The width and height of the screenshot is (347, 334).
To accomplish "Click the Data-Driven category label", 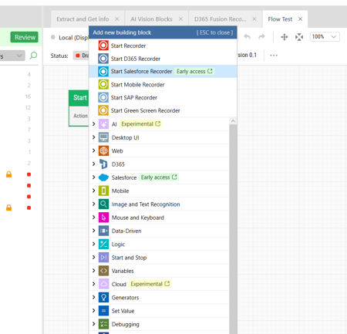I will click(x=126, y=231).
